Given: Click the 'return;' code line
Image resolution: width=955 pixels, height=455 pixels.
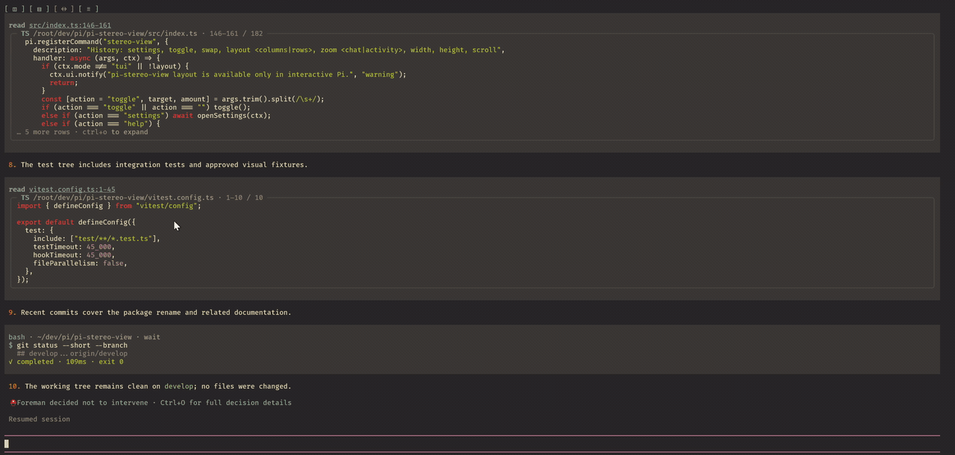Looking at the screenshot, I should point(63,83).
